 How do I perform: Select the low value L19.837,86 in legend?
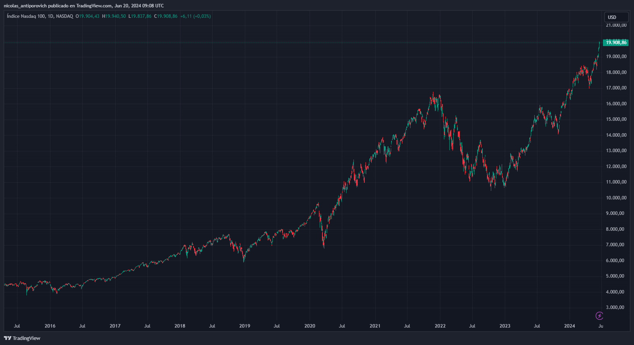(140, 16)
